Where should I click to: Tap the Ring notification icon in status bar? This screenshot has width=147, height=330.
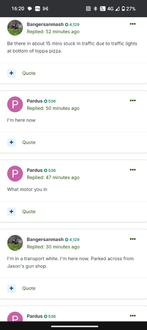[38, 9]
